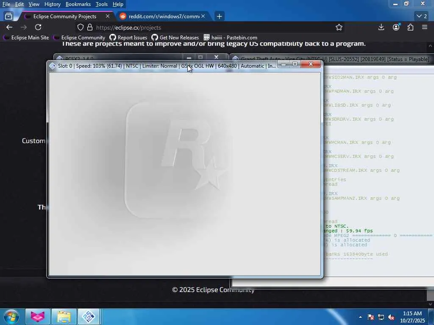
Task: Open the account profile icon
Action: pyautogui.click(x=396, y=27)
